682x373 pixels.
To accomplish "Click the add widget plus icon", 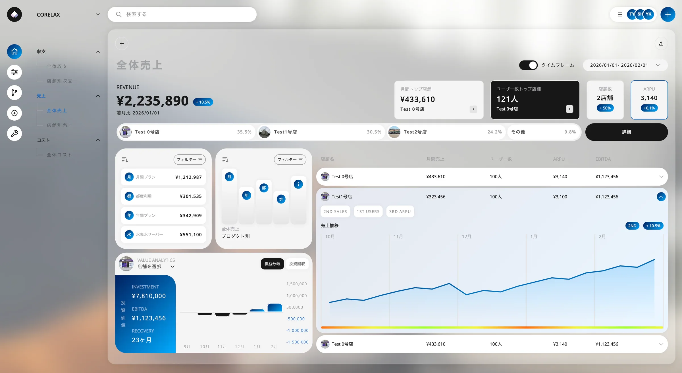I will coord(122,43).
